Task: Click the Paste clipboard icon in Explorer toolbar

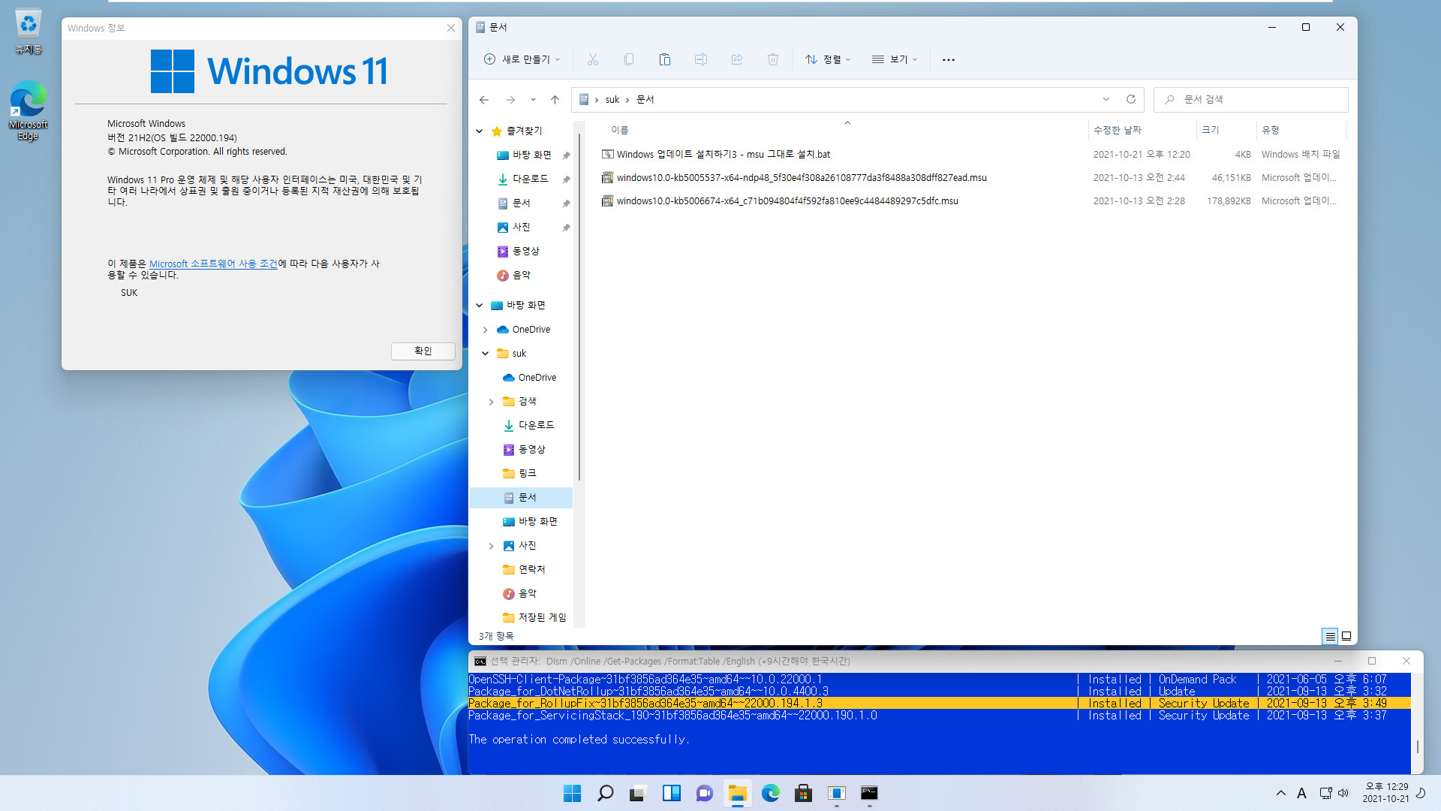Action: pos(664,59)
